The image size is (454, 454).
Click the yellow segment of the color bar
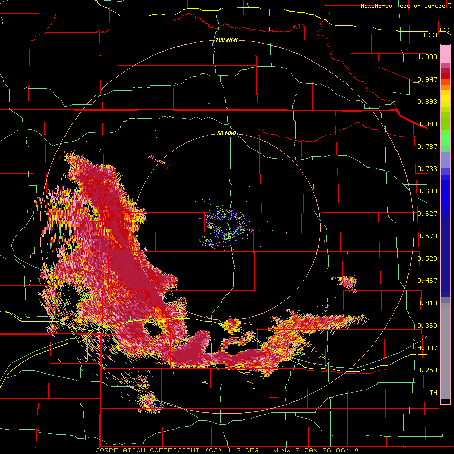pyautogui.click(x=445, y=99)
